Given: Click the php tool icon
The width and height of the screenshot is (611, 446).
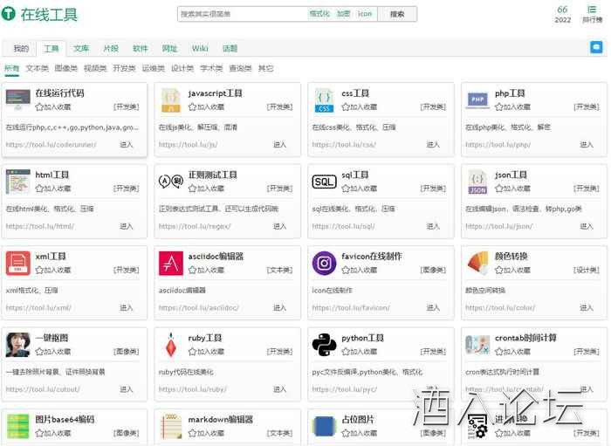Looking at the screenshot, I should 477,100.
